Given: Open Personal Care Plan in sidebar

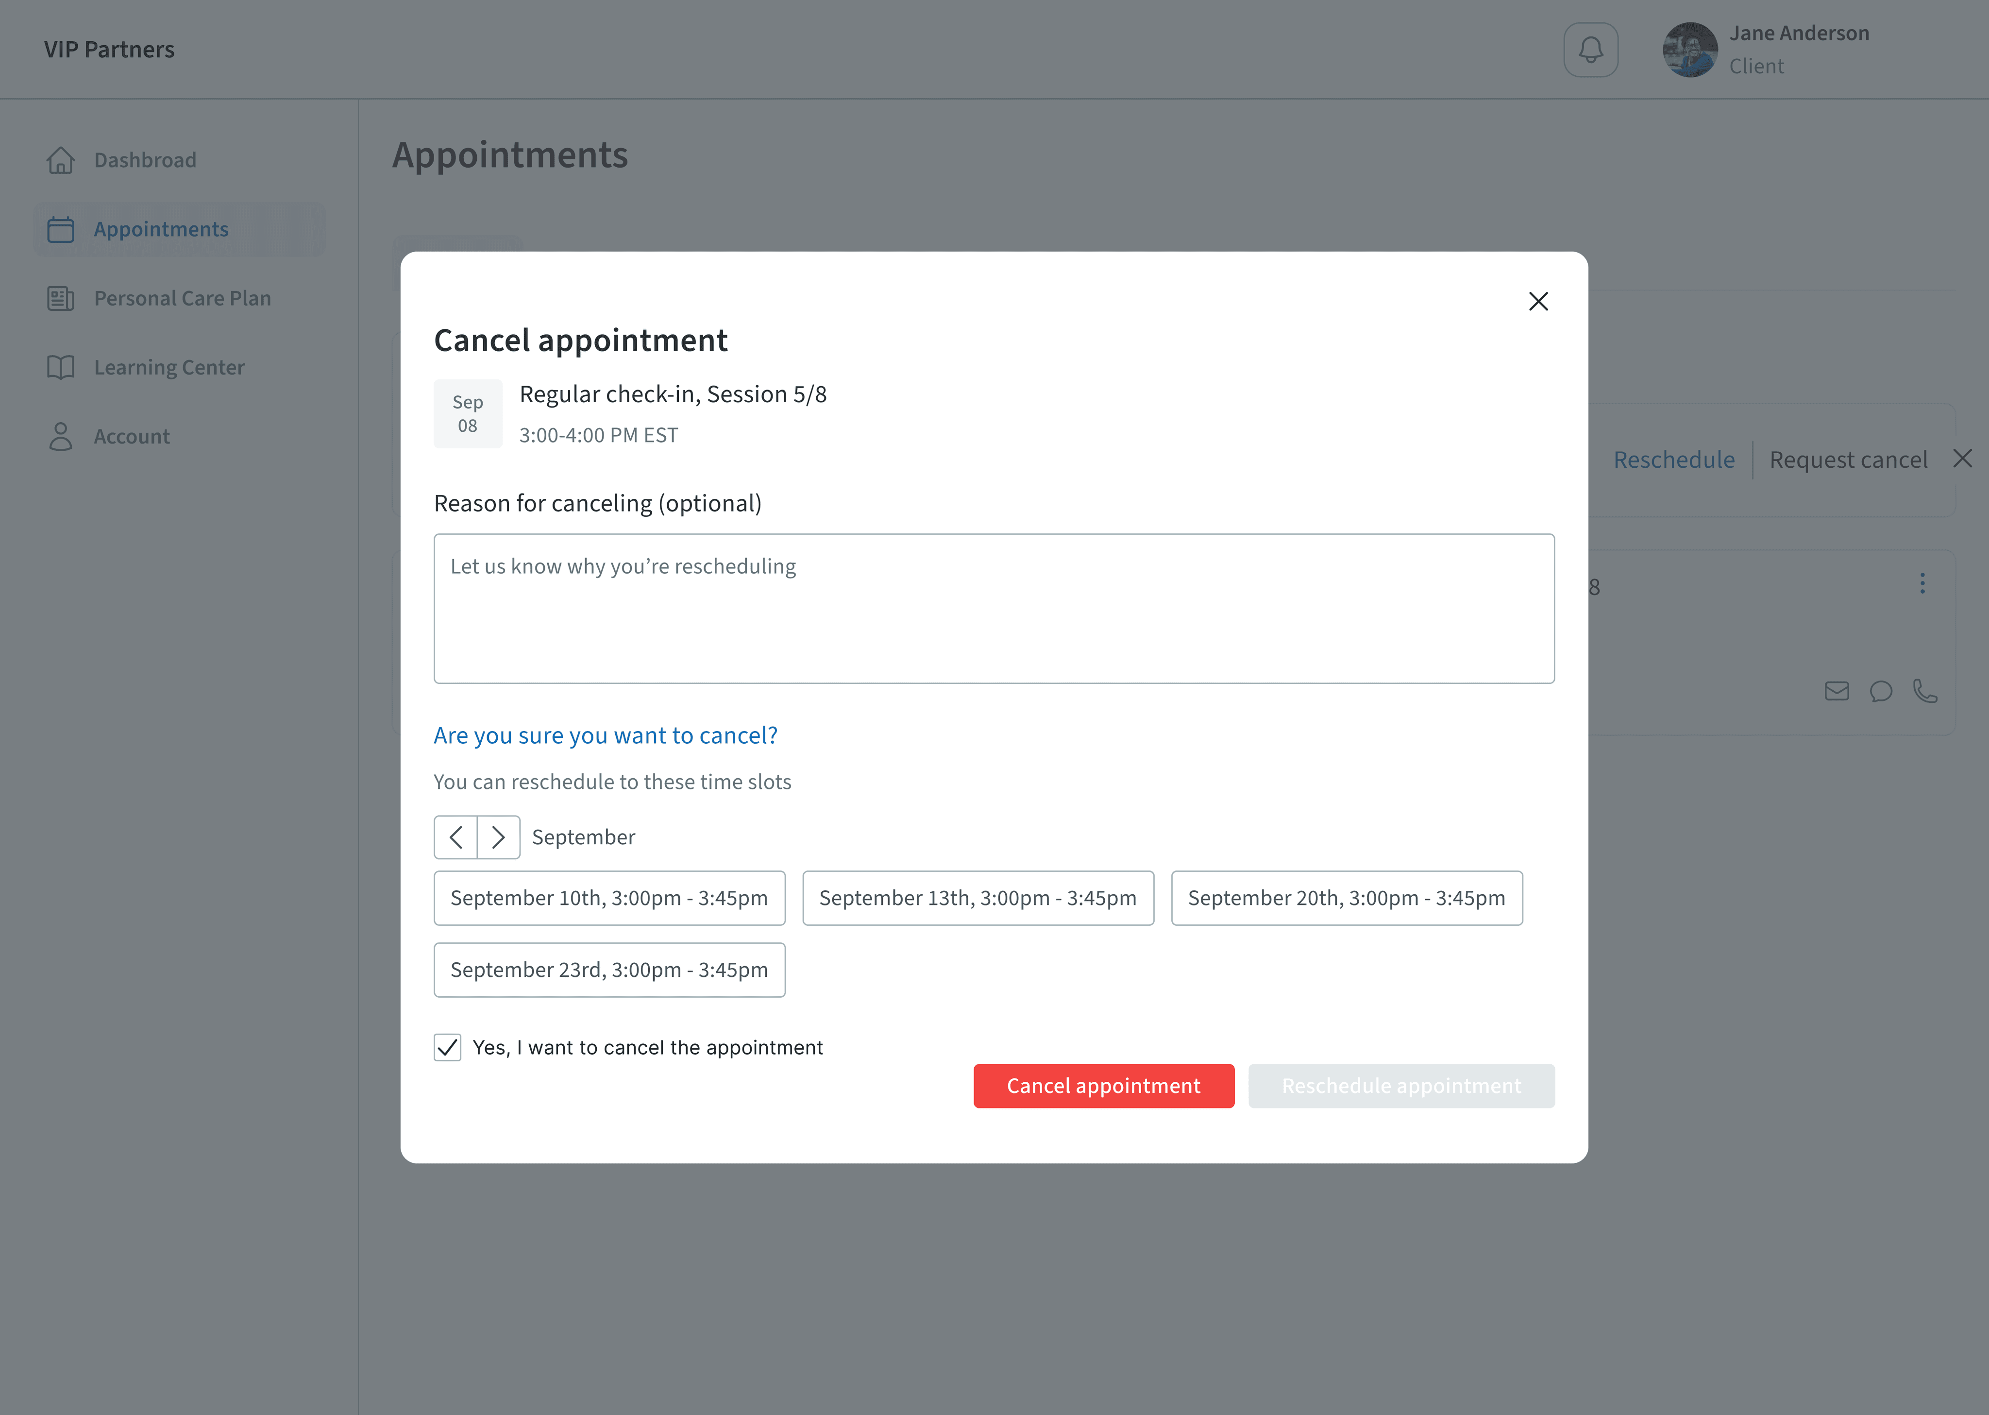Looking at the screenshot, I should point(181,298).
